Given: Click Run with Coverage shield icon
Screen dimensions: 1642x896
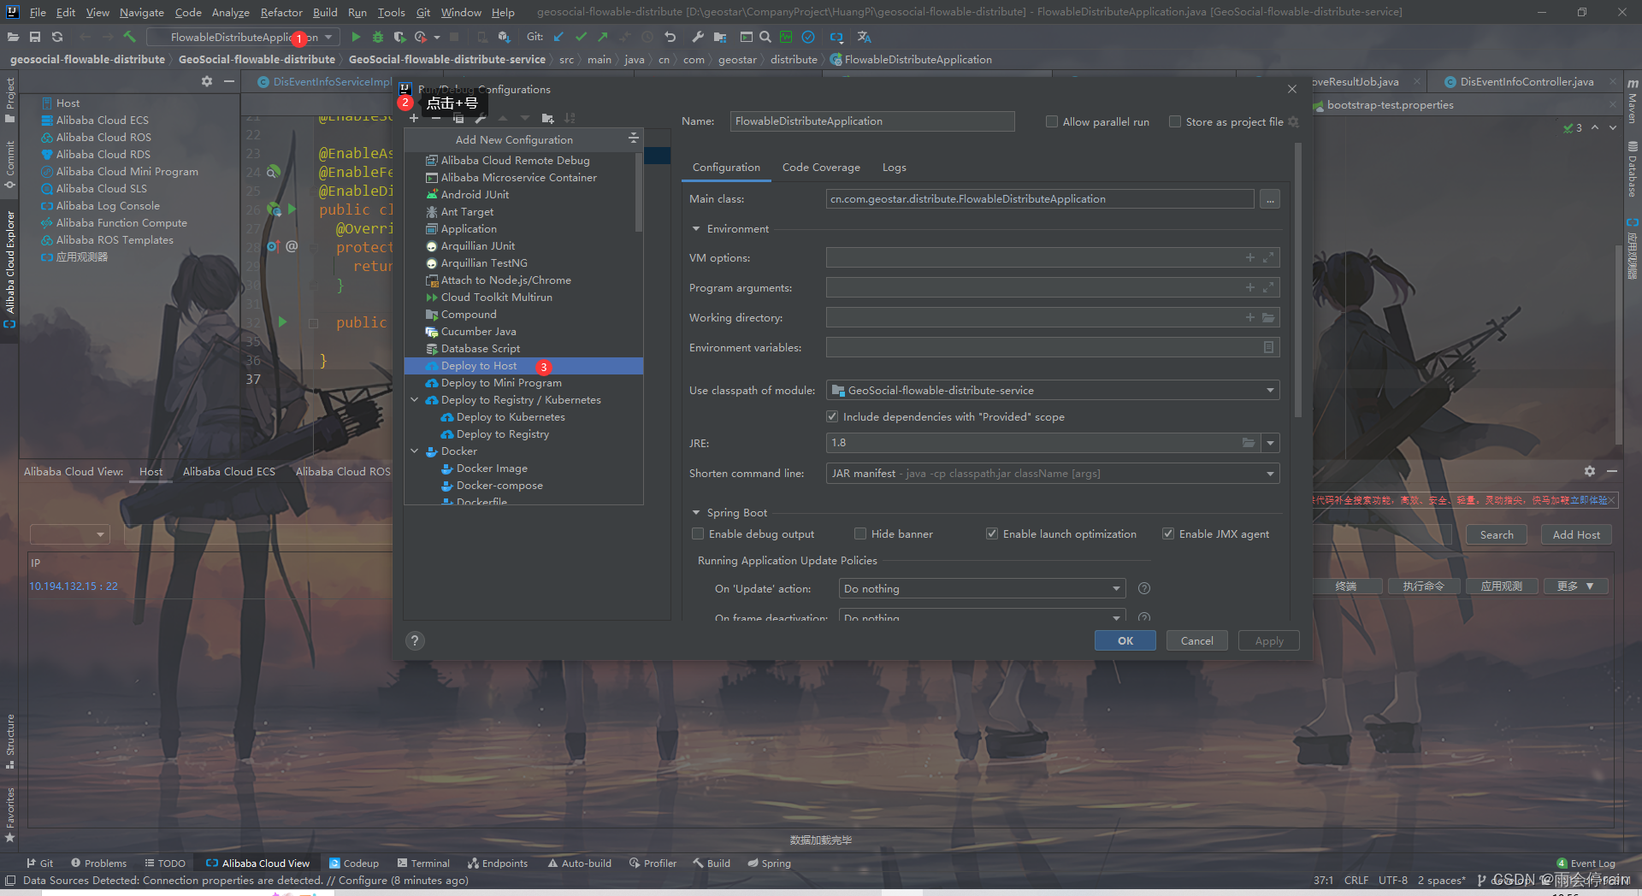Looking at the screenshot, I should (x=399, y=37).
